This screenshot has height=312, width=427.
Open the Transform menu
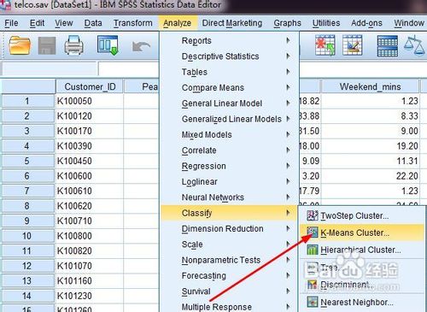pyautogui.click(x=132, y=23)
